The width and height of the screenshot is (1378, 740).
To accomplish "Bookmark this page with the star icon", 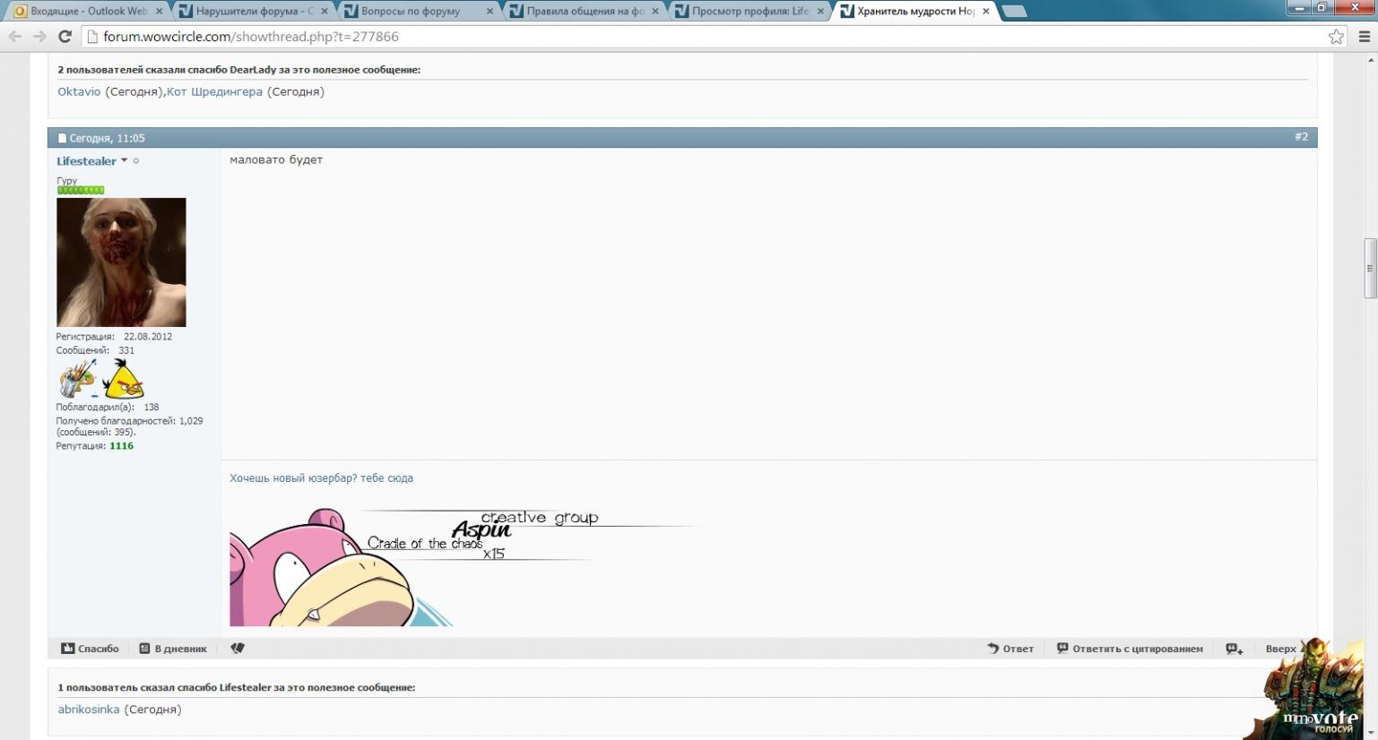I will [1336, 37].
